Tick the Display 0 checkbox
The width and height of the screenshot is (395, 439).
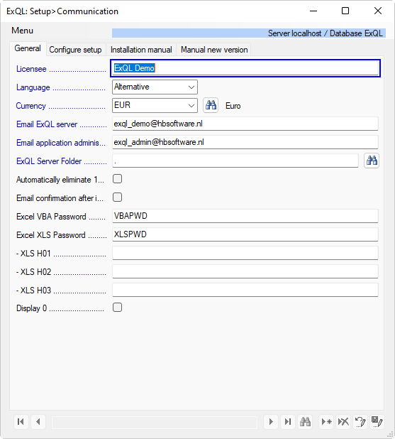[118, 308]
